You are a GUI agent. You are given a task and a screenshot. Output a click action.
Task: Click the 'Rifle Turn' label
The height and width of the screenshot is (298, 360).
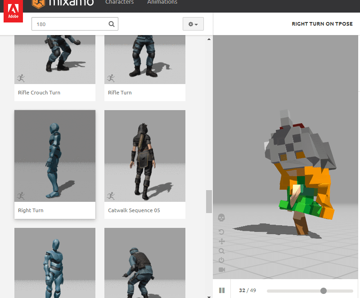coord(120,93)
